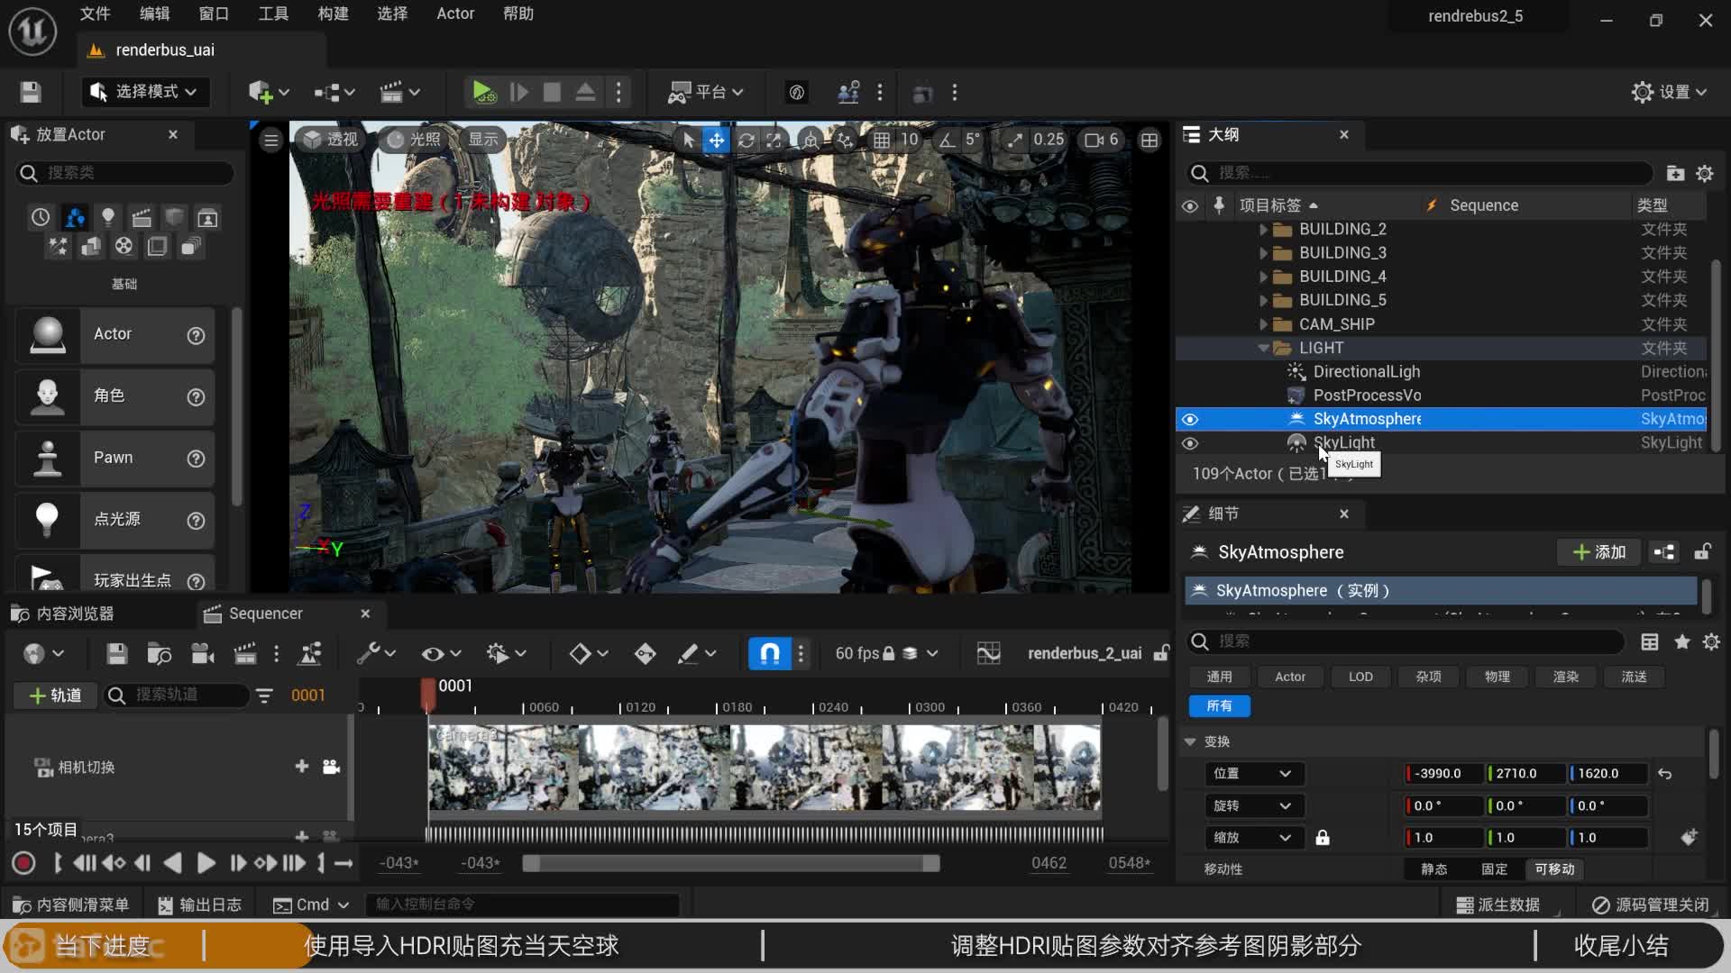Save the current level with the floppy icon
1731x973 pixels.
31,92
